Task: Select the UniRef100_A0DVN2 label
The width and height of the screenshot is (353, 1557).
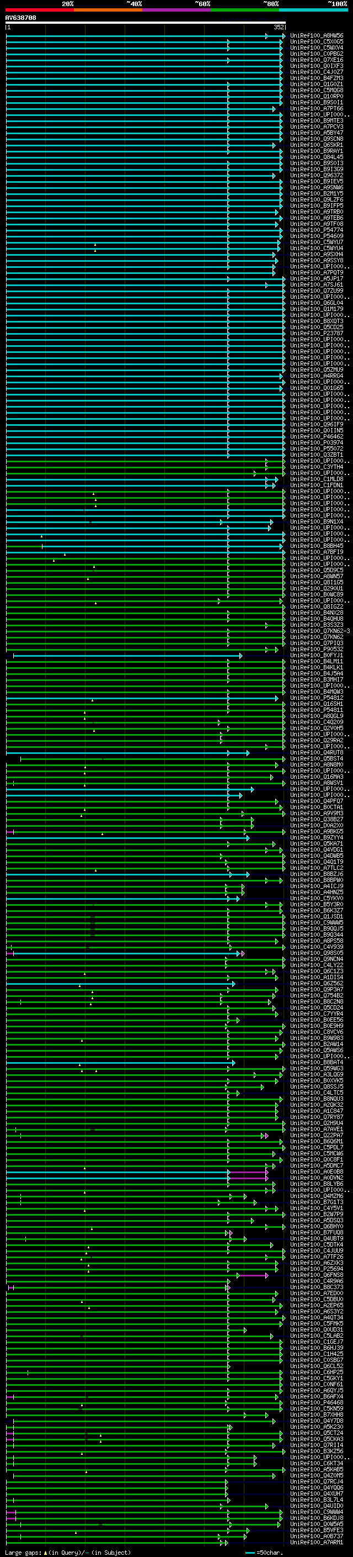Action: (x=317, y=1178)
